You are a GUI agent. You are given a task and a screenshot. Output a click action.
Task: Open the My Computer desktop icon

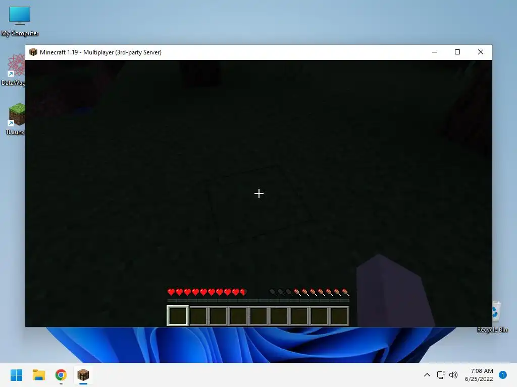(20, 20)
